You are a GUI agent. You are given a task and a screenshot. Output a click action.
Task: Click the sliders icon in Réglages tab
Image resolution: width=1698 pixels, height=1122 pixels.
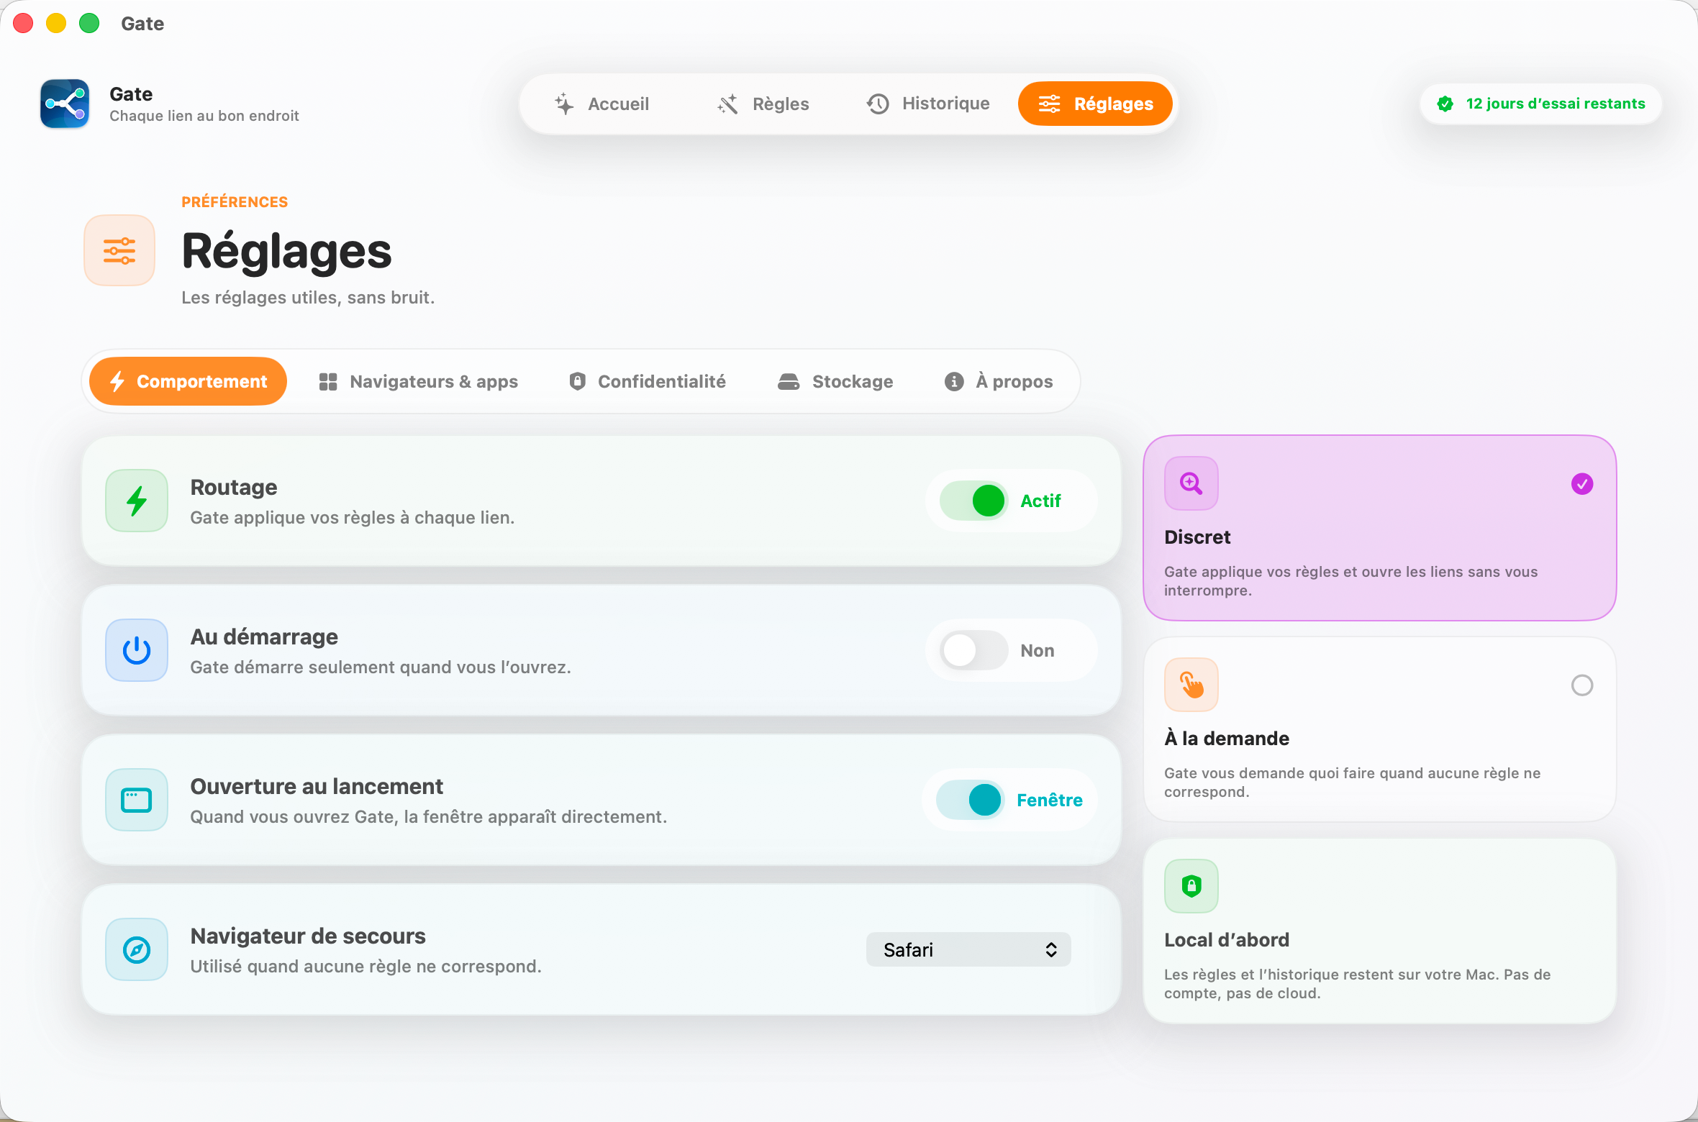pyautogui.click(x=1050, y=104)
